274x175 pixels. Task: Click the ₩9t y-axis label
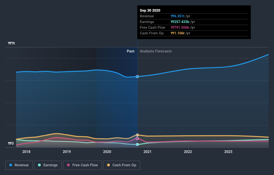pyautogui.click(x=11, y=43)
